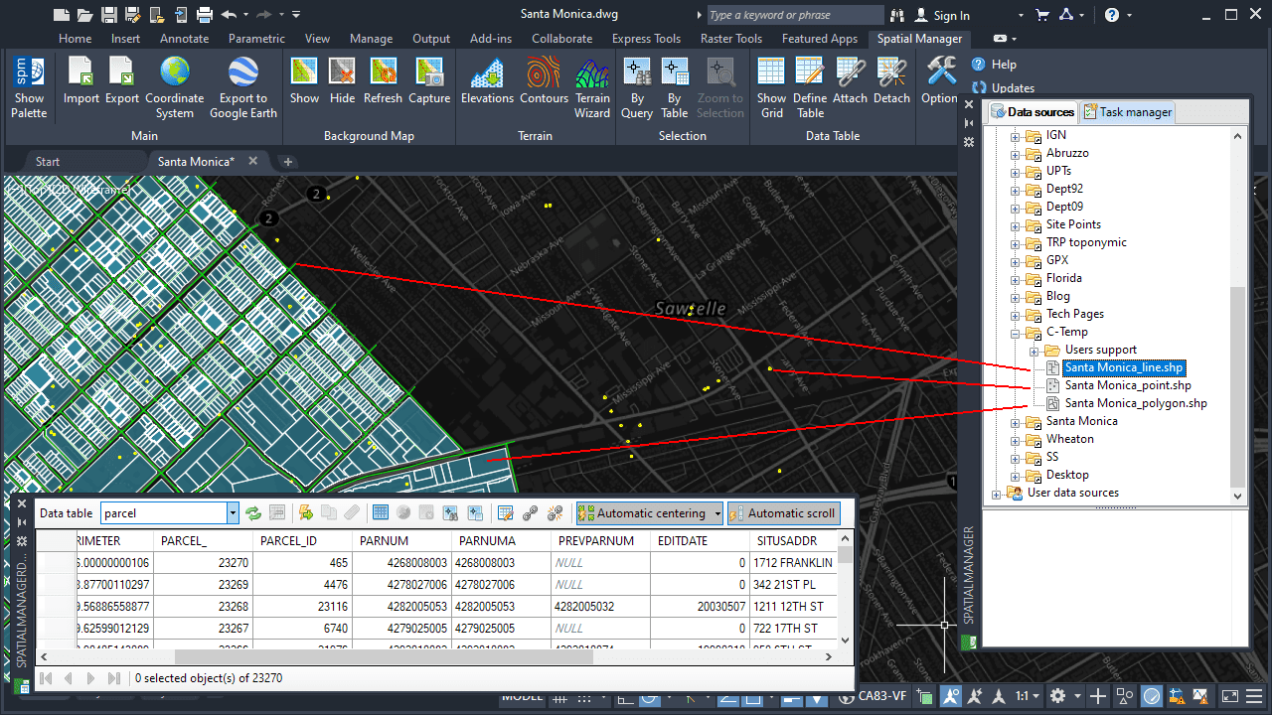This screenshot has width=1272, height=715.
Task: Switch to the Home ribbon tab
Action: click(x=76, y=39)
